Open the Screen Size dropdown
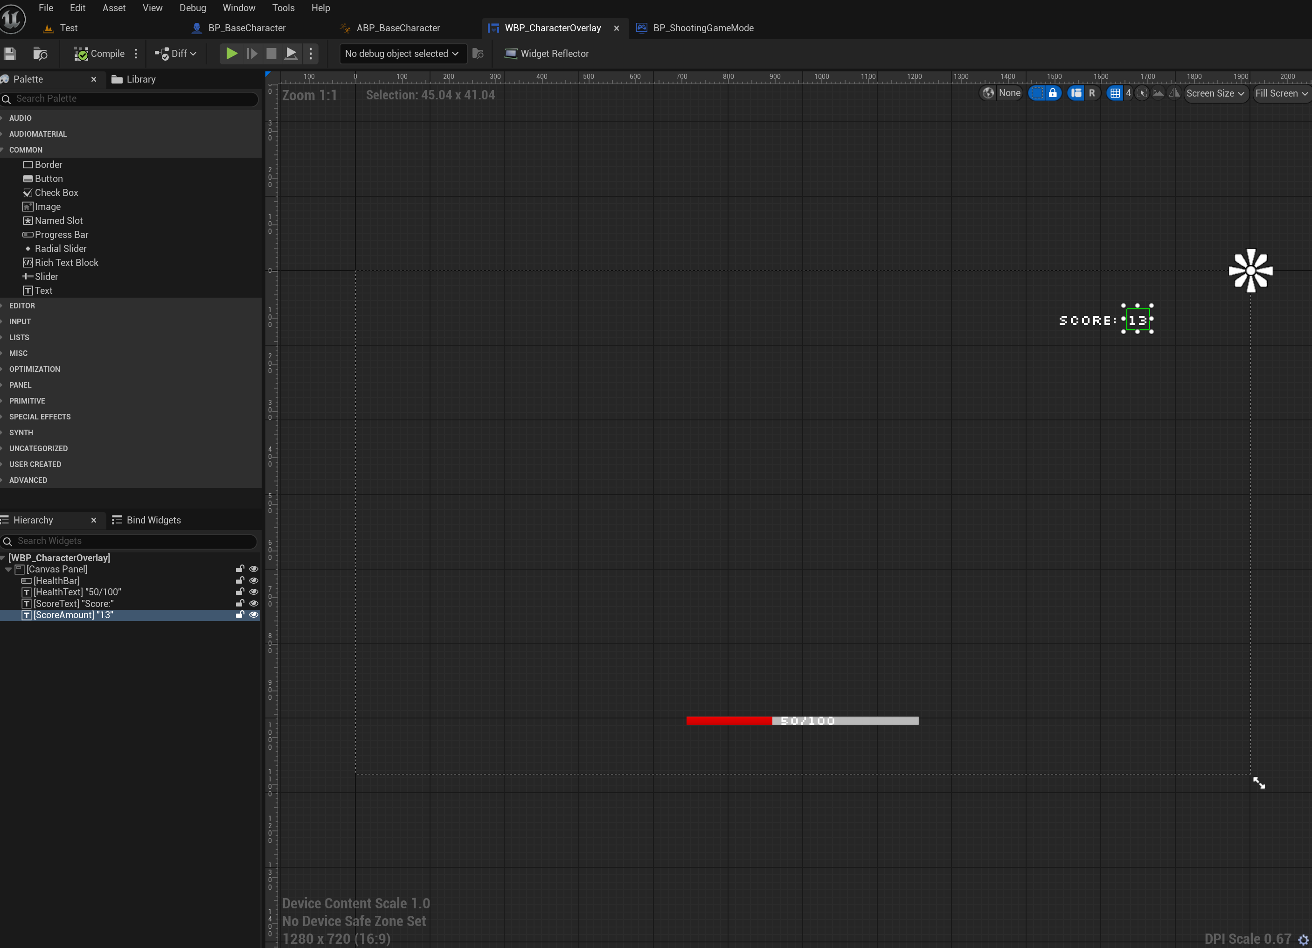Viewport: 1312px width, 948px height. pyautogui.click(x=1215, y=93)
